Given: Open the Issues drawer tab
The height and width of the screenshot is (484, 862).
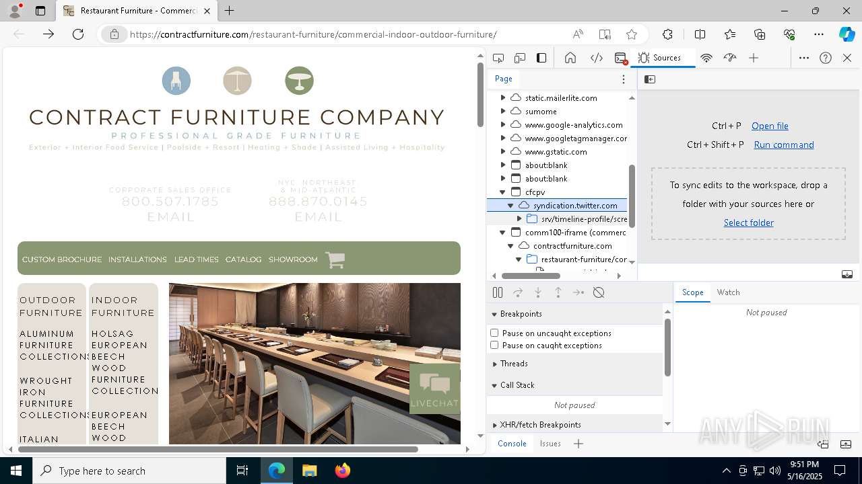Looking at the screenshot, I should click(x=550, y=444).
